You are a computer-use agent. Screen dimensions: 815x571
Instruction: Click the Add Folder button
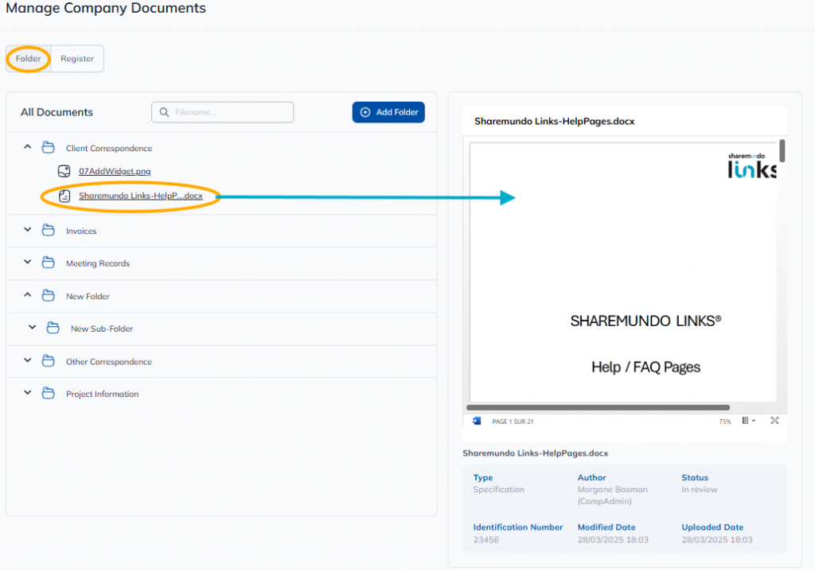pos(388,112)
